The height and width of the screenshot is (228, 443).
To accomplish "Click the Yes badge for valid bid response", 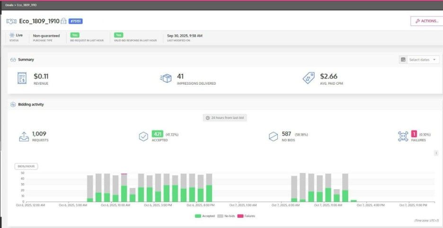I will (x=119, y=35).
